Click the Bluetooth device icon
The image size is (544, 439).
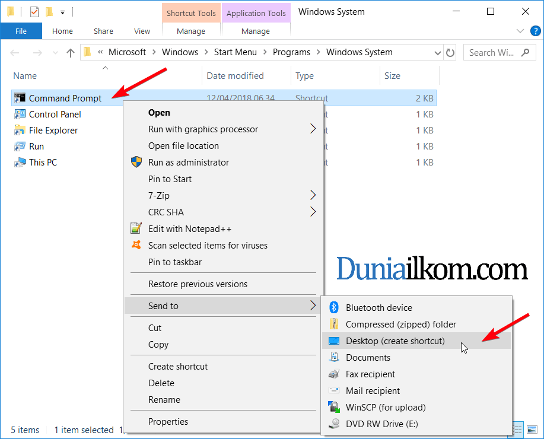[x=334, y=307]
